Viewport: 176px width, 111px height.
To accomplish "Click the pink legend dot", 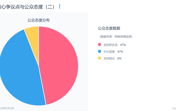I will click(x=99, y=45).
